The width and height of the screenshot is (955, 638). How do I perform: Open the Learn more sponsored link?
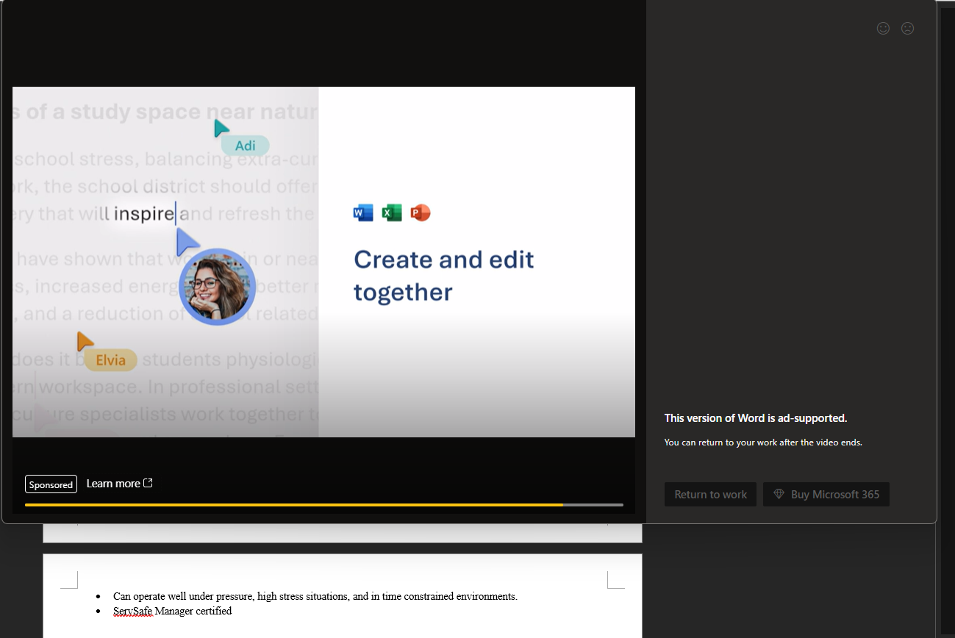120,484
